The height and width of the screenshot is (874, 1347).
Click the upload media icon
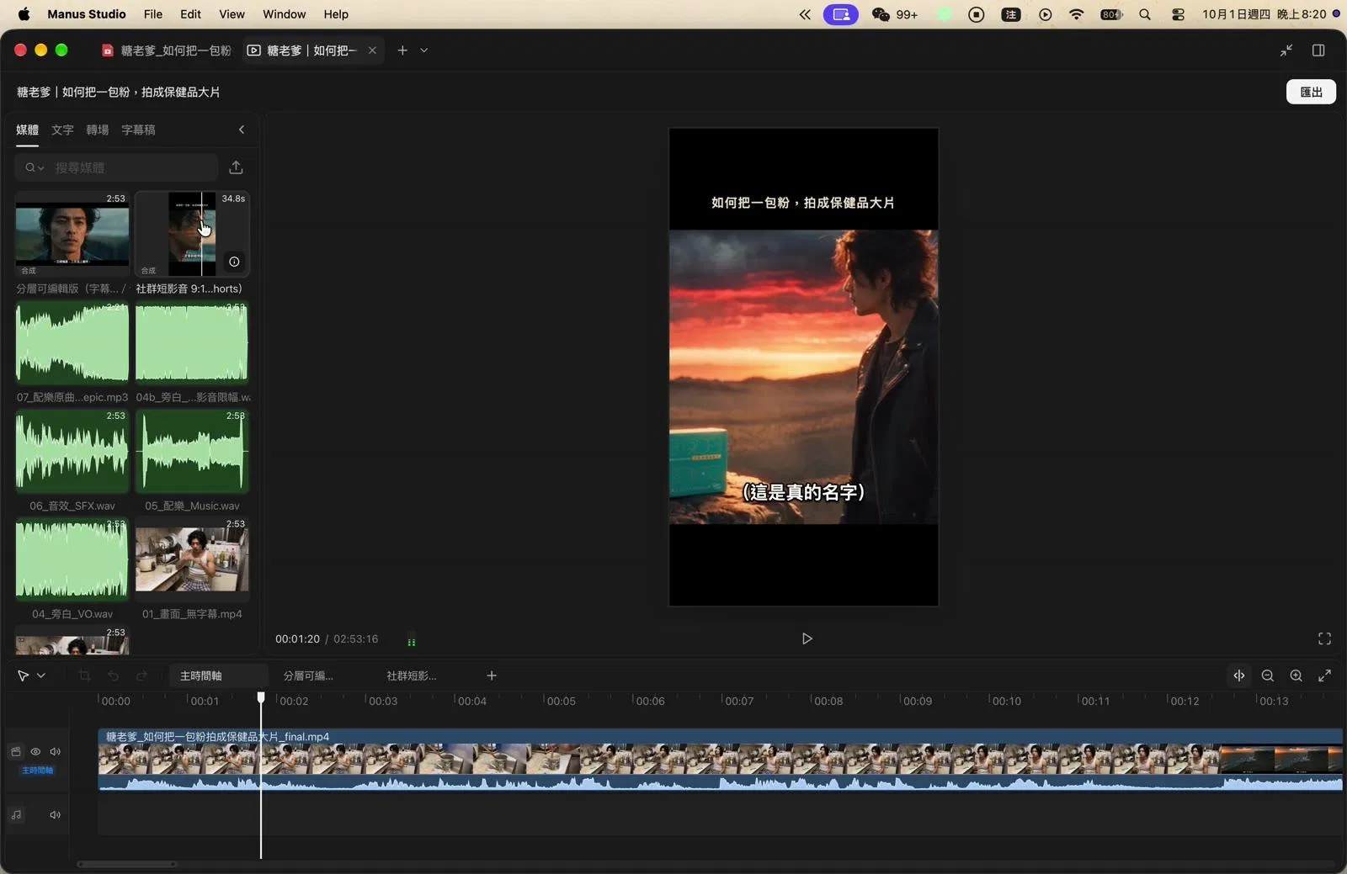[236, 167]
